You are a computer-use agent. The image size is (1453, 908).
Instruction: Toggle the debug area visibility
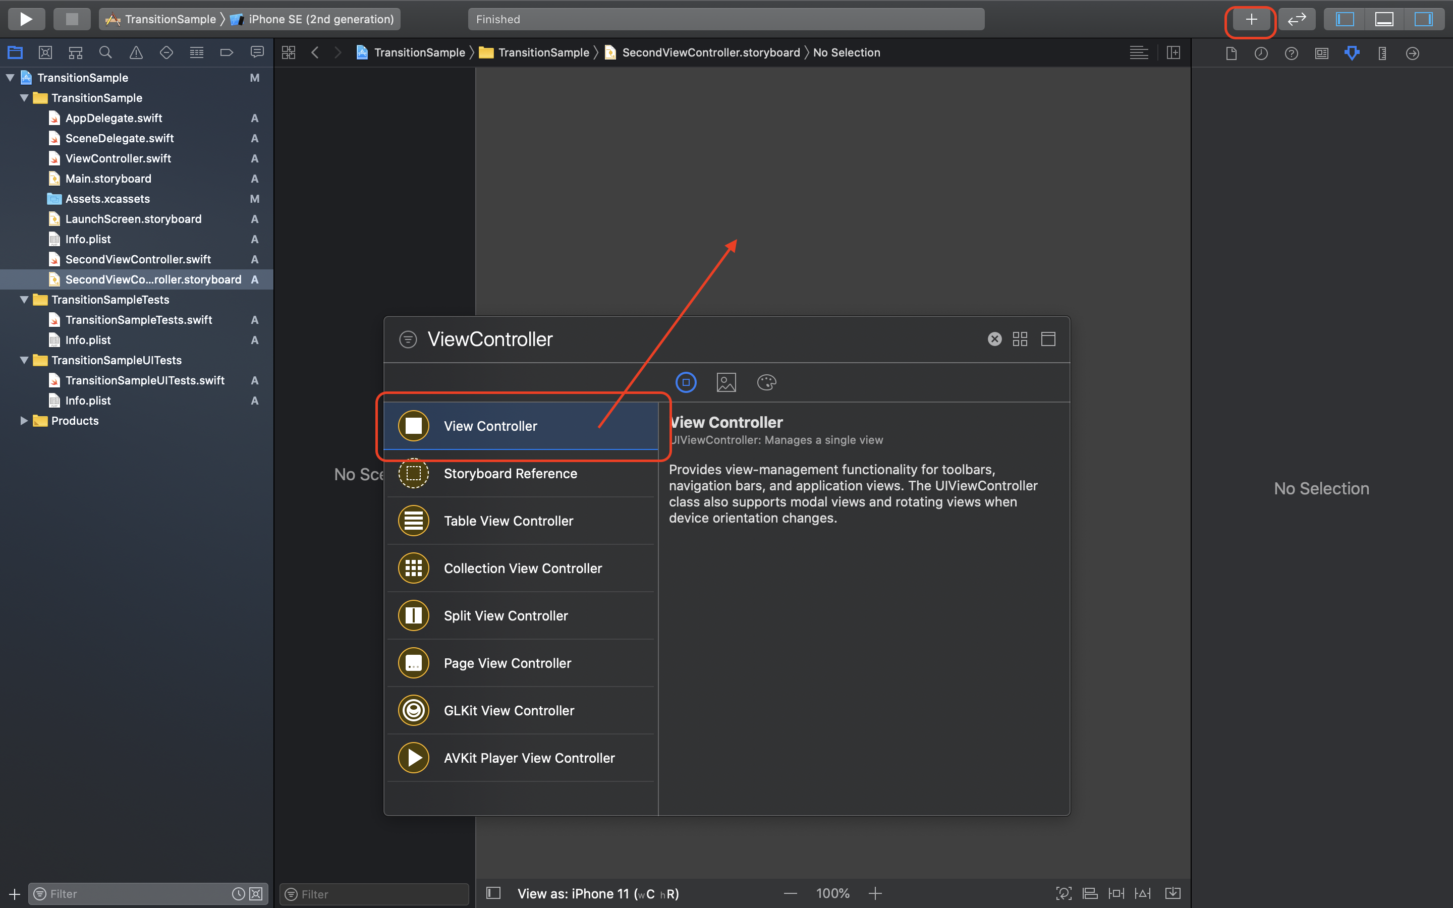[x=1384, y=19]
